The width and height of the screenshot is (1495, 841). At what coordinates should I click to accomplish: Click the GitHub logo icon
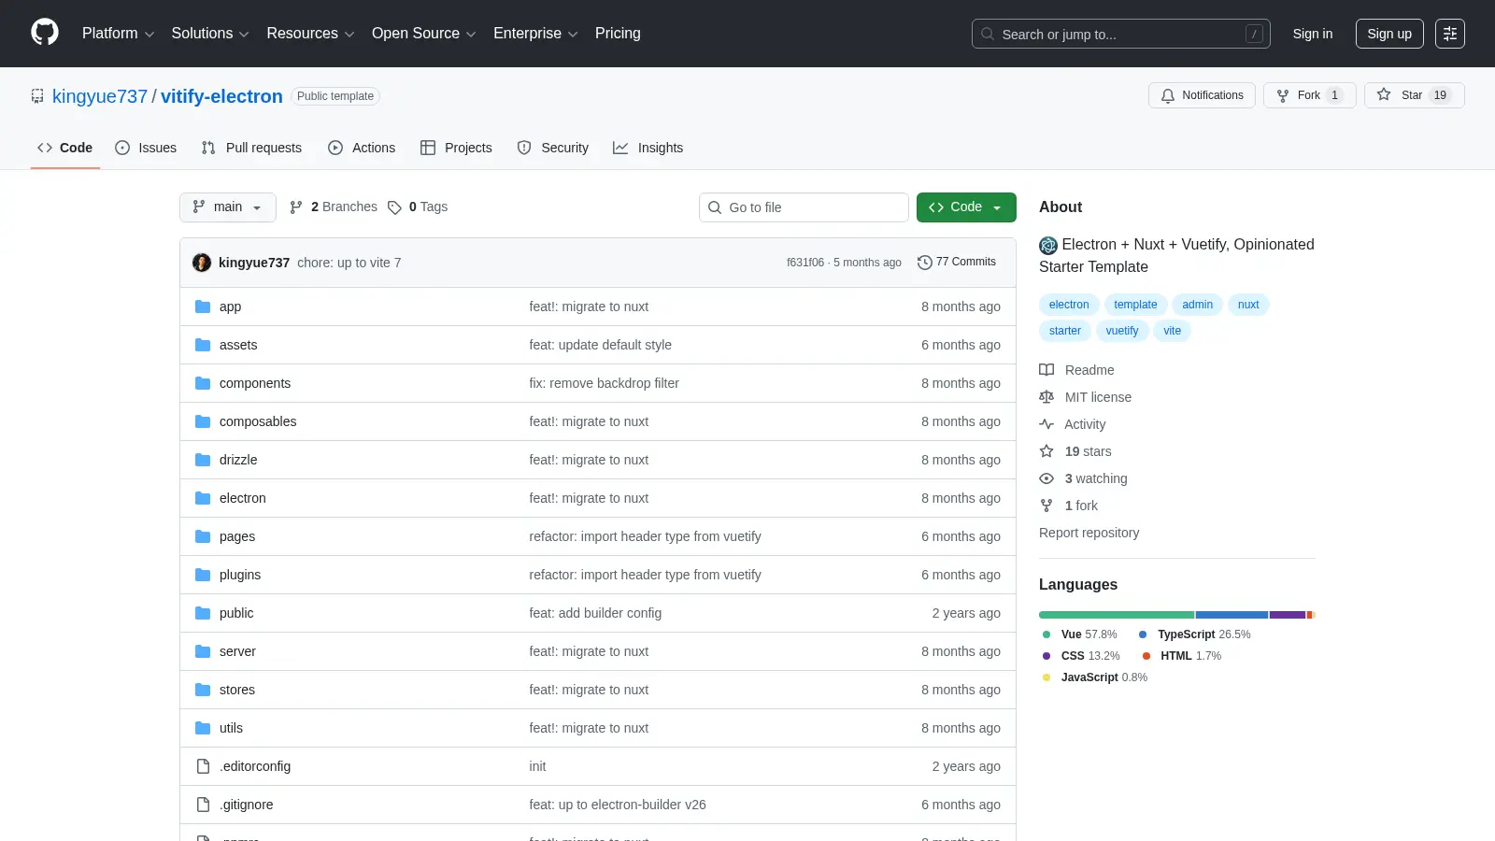[45, 33]
